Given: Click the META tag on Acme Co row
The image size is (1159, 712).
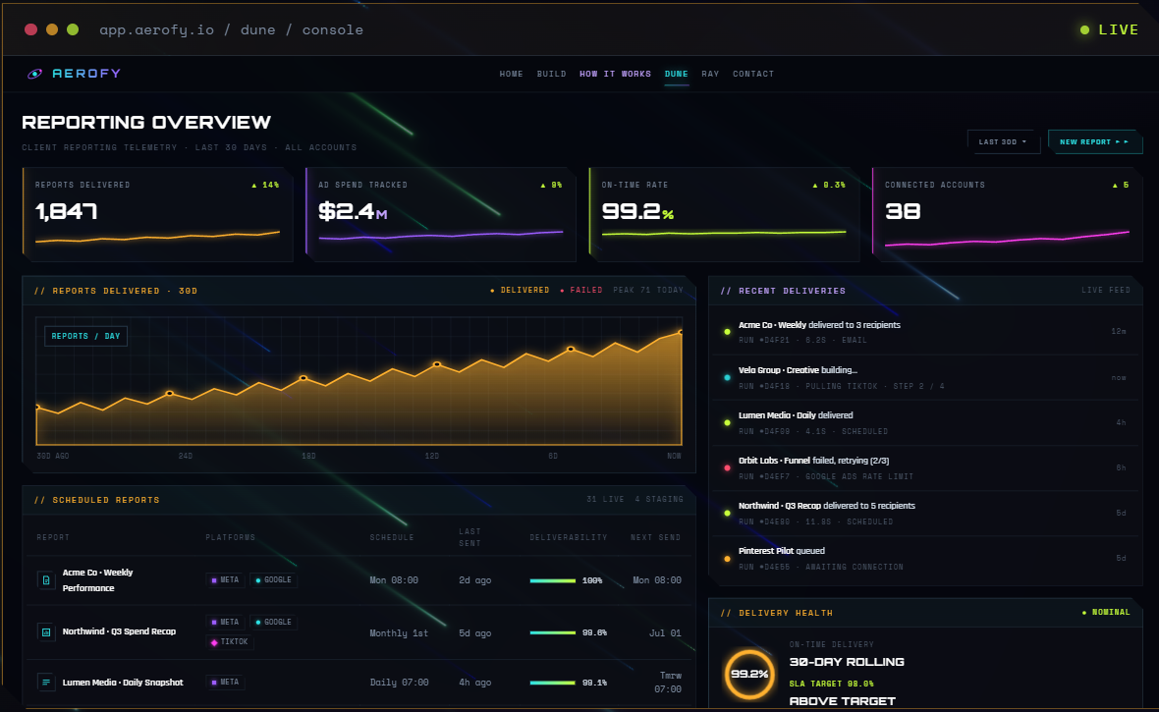Looking at the screenshot, I should tap(225, 580).
